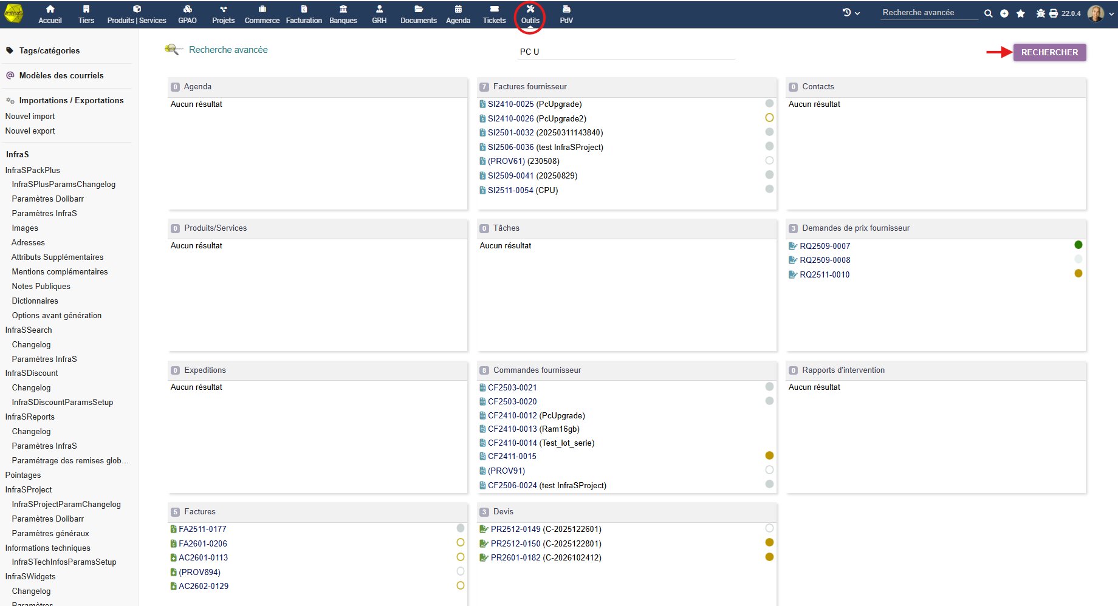The image size is (1118, 606).
Task: Open the user avatar dropdown menu
Action: 1100,13
